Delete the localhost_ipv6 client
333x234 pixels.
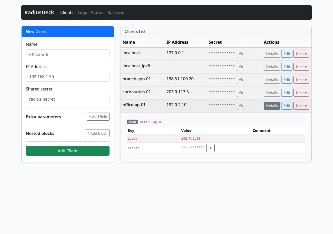301,67
